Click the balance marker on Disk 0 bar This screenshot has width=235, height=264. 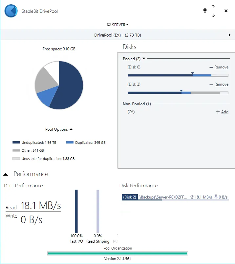point(193,73)
